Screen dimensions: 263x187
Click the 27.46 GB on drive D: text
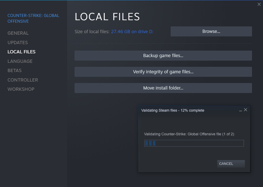[132, 32]
